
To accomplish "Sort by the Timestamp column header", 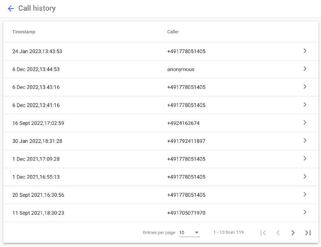I will [24, 32].
